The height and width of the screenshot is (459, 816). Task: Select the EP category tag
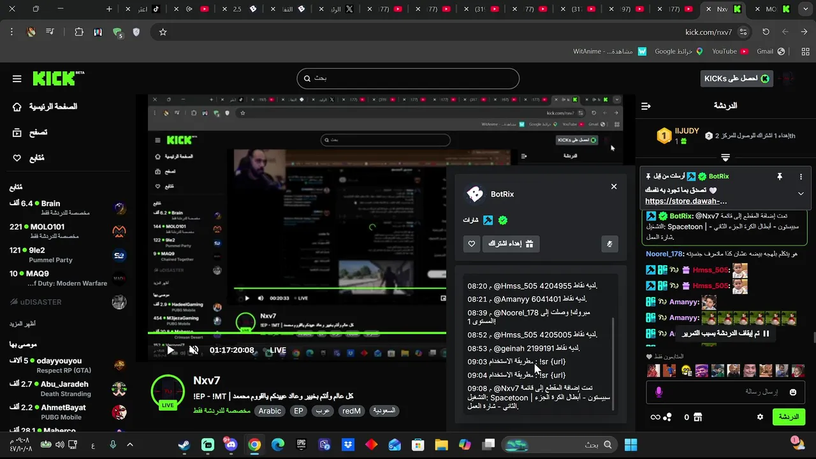(x=298, y=411)
